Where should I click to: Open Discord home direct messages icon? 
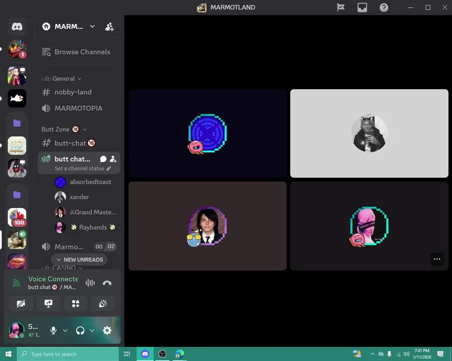(17, 27)
